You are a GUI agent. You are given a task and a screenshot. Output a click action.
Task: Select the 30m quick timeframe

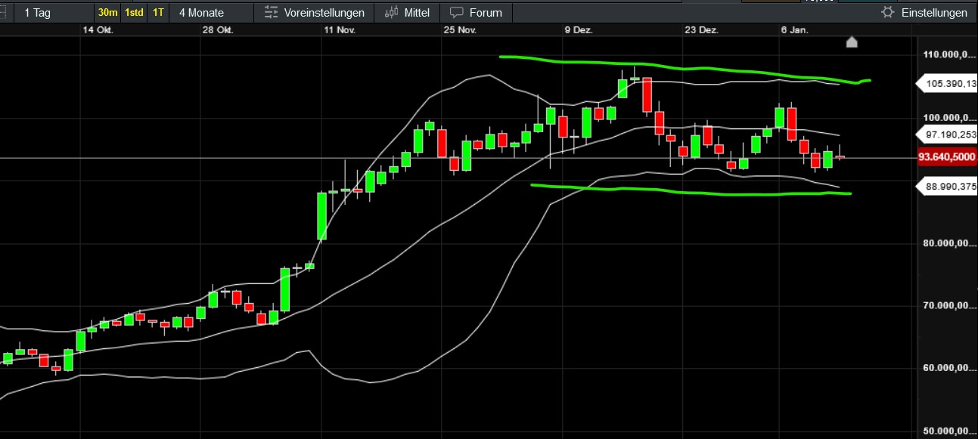[107, 13]
